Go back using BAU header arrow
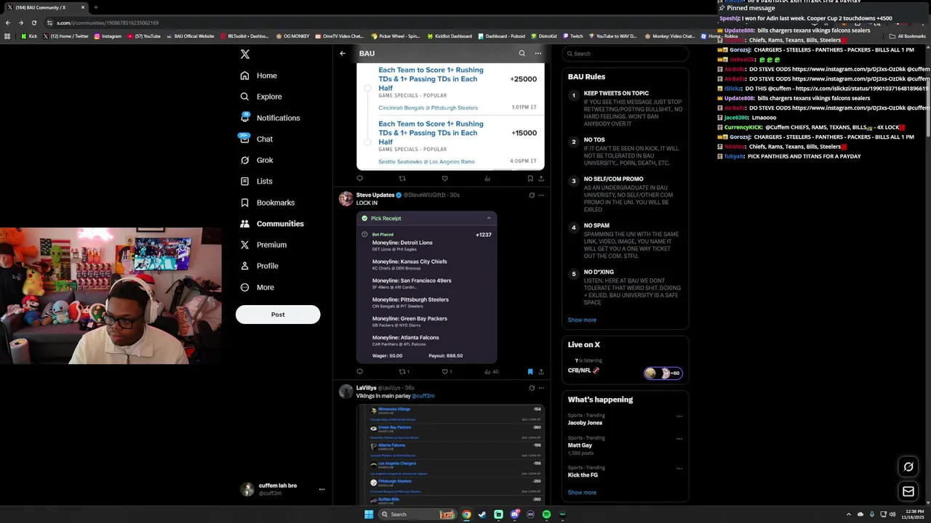The height and width of the screenshot is (523, 931). [343, 53]
